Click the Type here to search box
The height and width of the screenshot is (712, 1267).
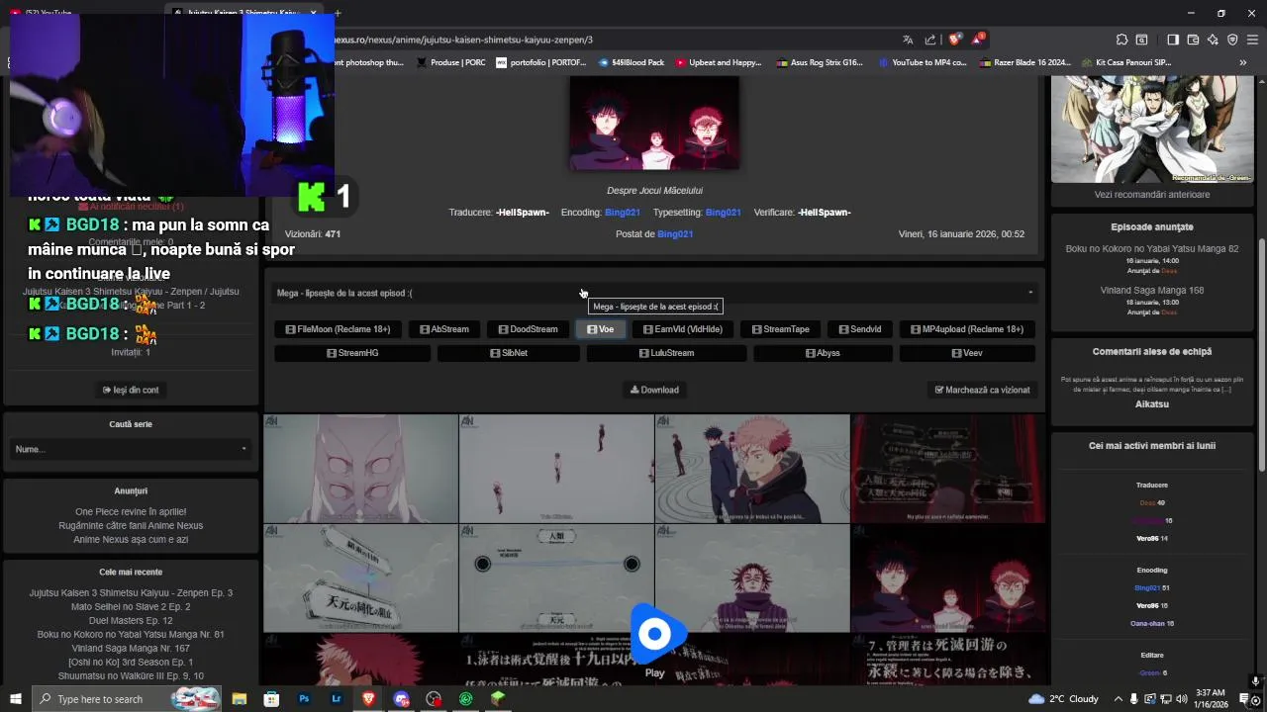(127, 699)
